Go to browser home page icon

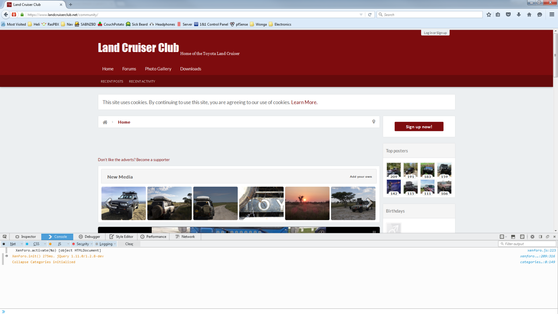click(529, 15)
